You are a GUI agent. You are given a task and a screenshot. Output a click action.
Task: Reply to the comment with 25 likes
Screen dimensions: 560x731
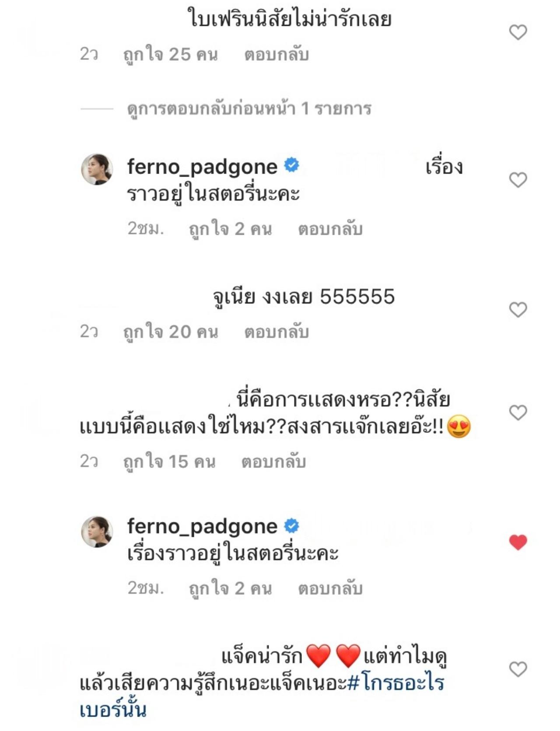[x=276, y=55]
